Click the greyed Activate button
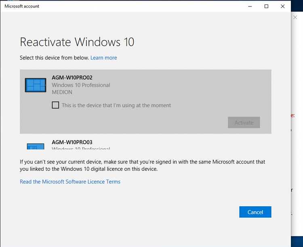The image size is (303, 247). (244, 122)
